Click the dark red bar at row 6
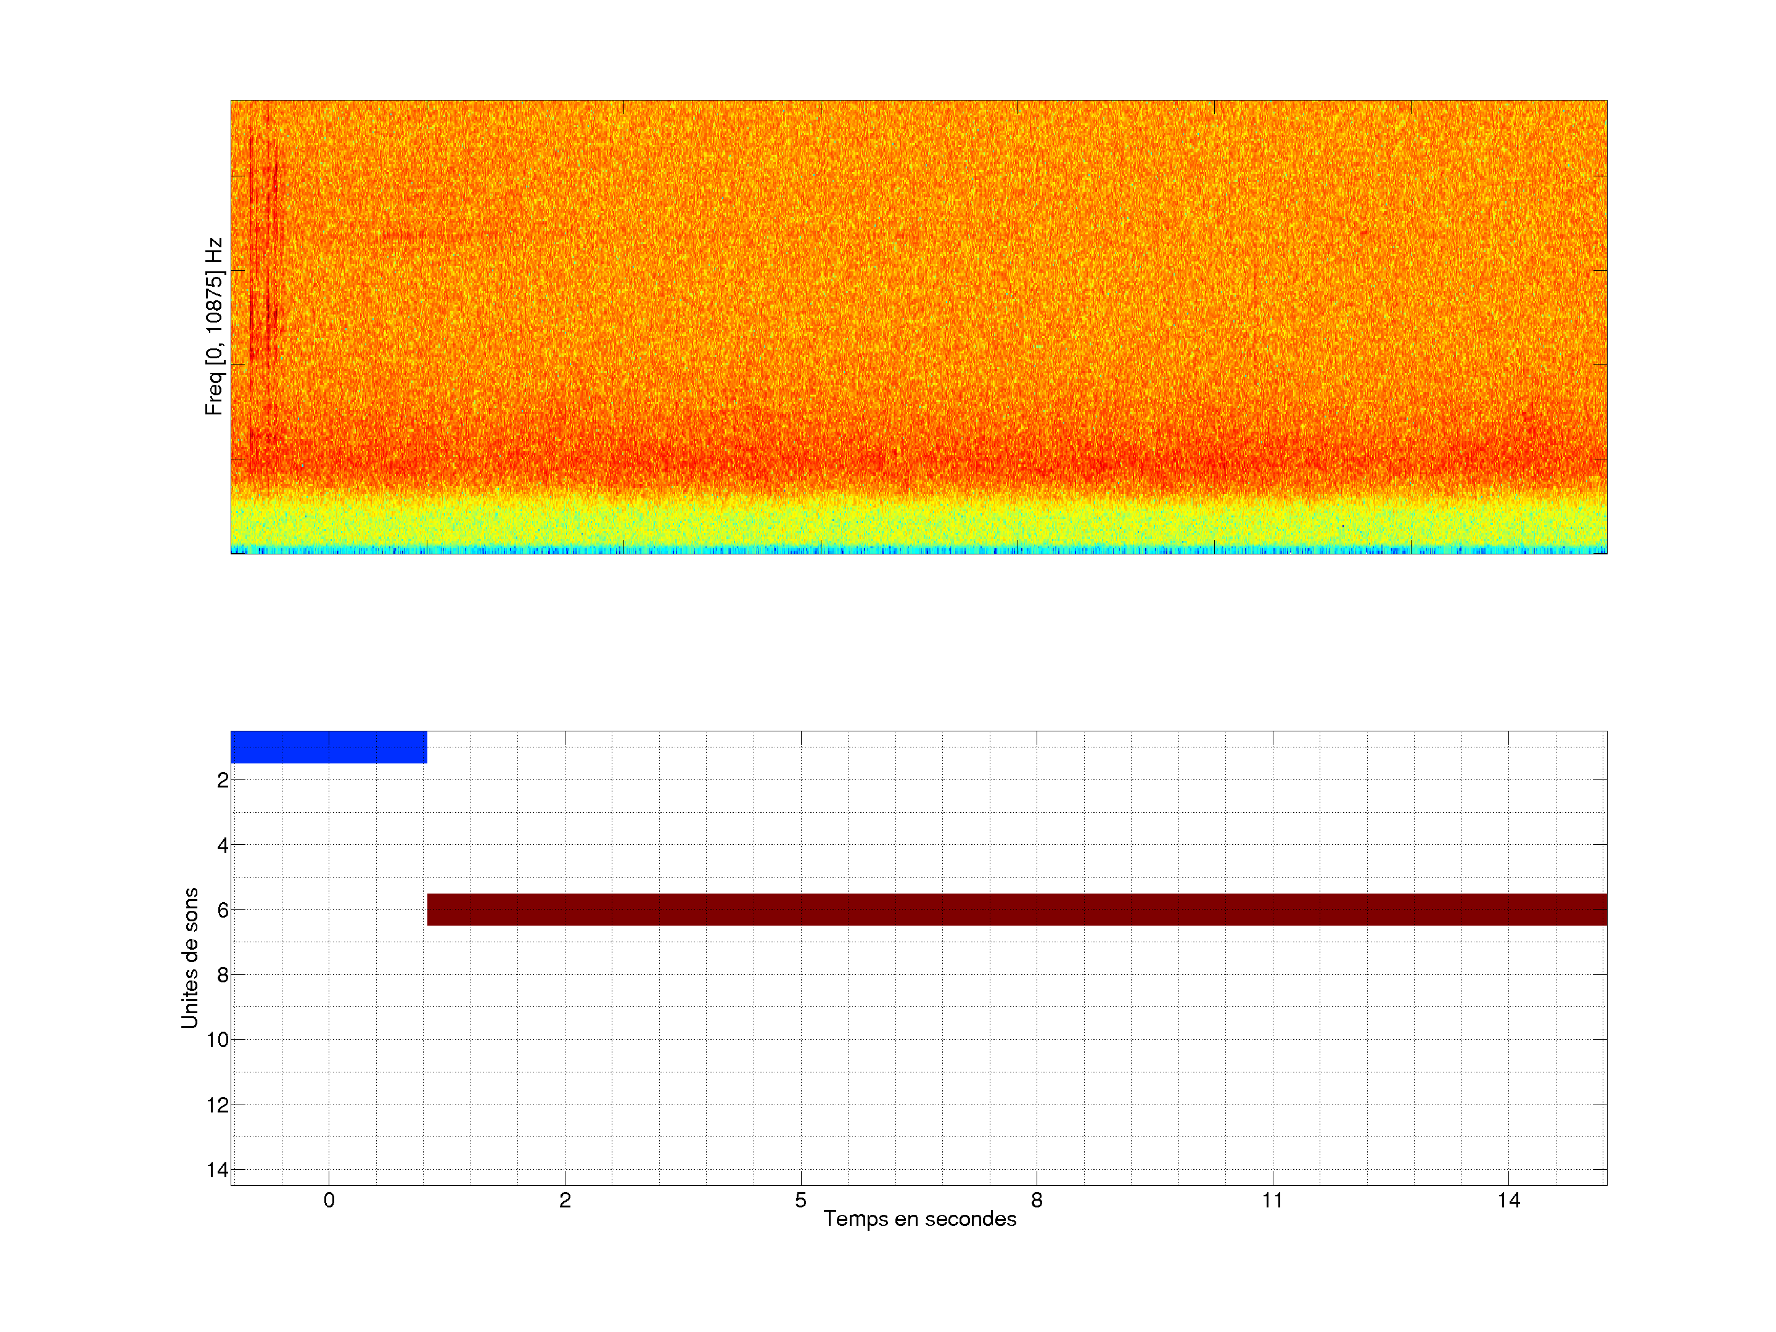Viewport: 1776px width, 1332px height. pos(1016,909)
